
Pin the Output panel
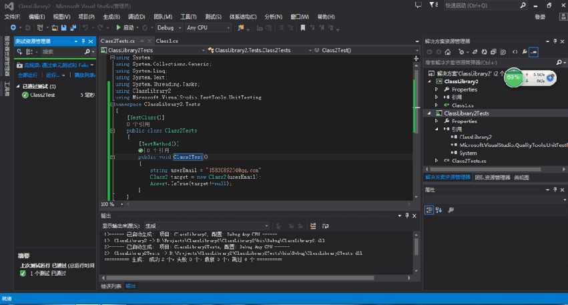click(x=406, y=216)
